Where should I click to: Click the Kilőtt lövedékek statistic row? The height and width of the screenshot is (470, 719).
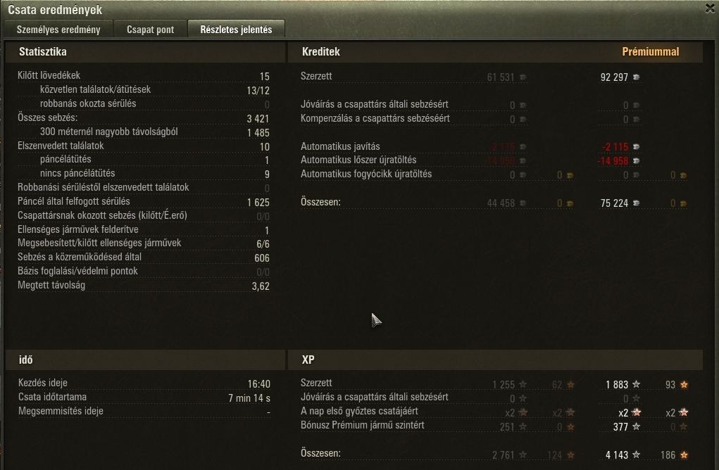pyautogui.click(x=144, y=75)
